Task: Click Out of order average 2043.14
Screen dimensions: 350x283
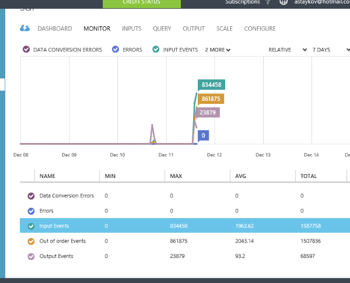Action: pos(244,241)
